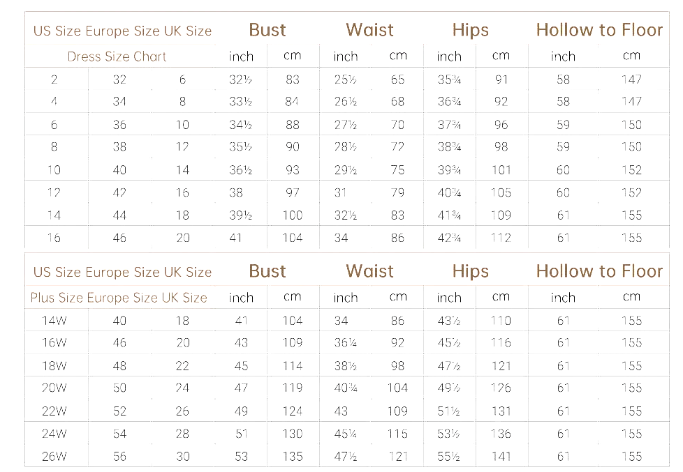Select the Waist heading in the lower table
The height and width of the screenshot is (472, 683).
click(369, 271)
